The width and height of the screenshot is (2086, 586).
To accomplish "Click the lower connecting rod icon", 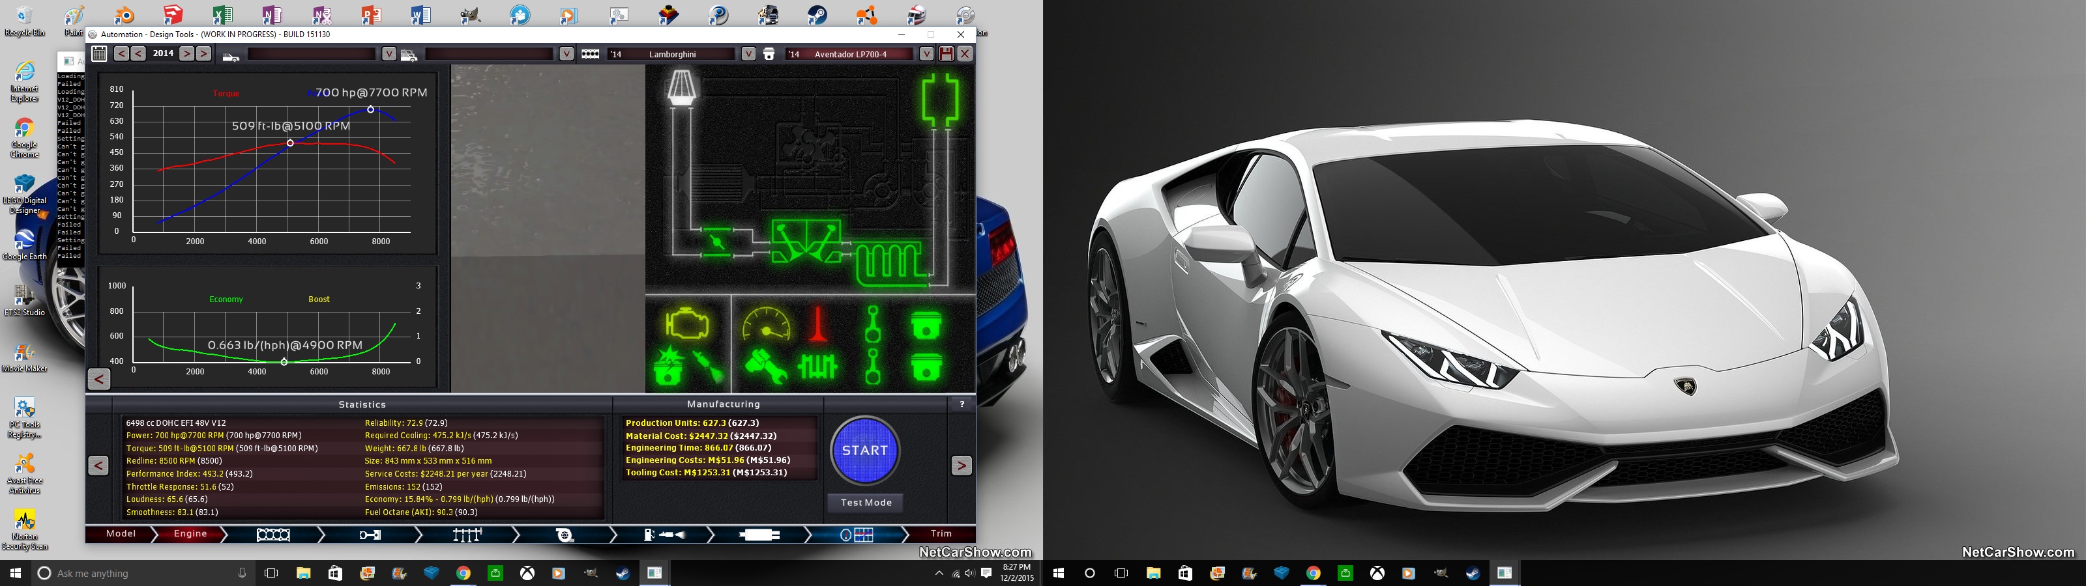I will [873, 367].
